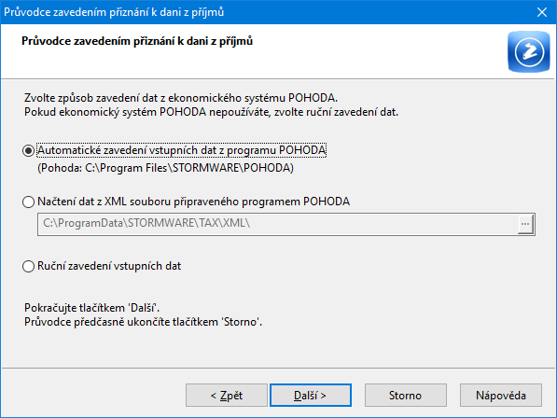Image resolution: width=557 pixels, height=418 pixels.
Task: Click the Pohoda Program Files path note
Action: tap(165, 168)
